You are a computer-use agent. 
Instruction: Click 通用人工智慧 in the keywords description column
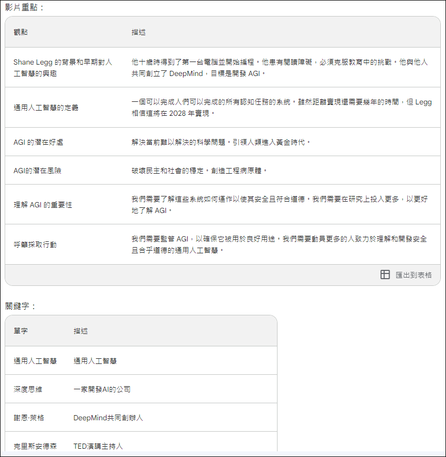pos(95,361)
